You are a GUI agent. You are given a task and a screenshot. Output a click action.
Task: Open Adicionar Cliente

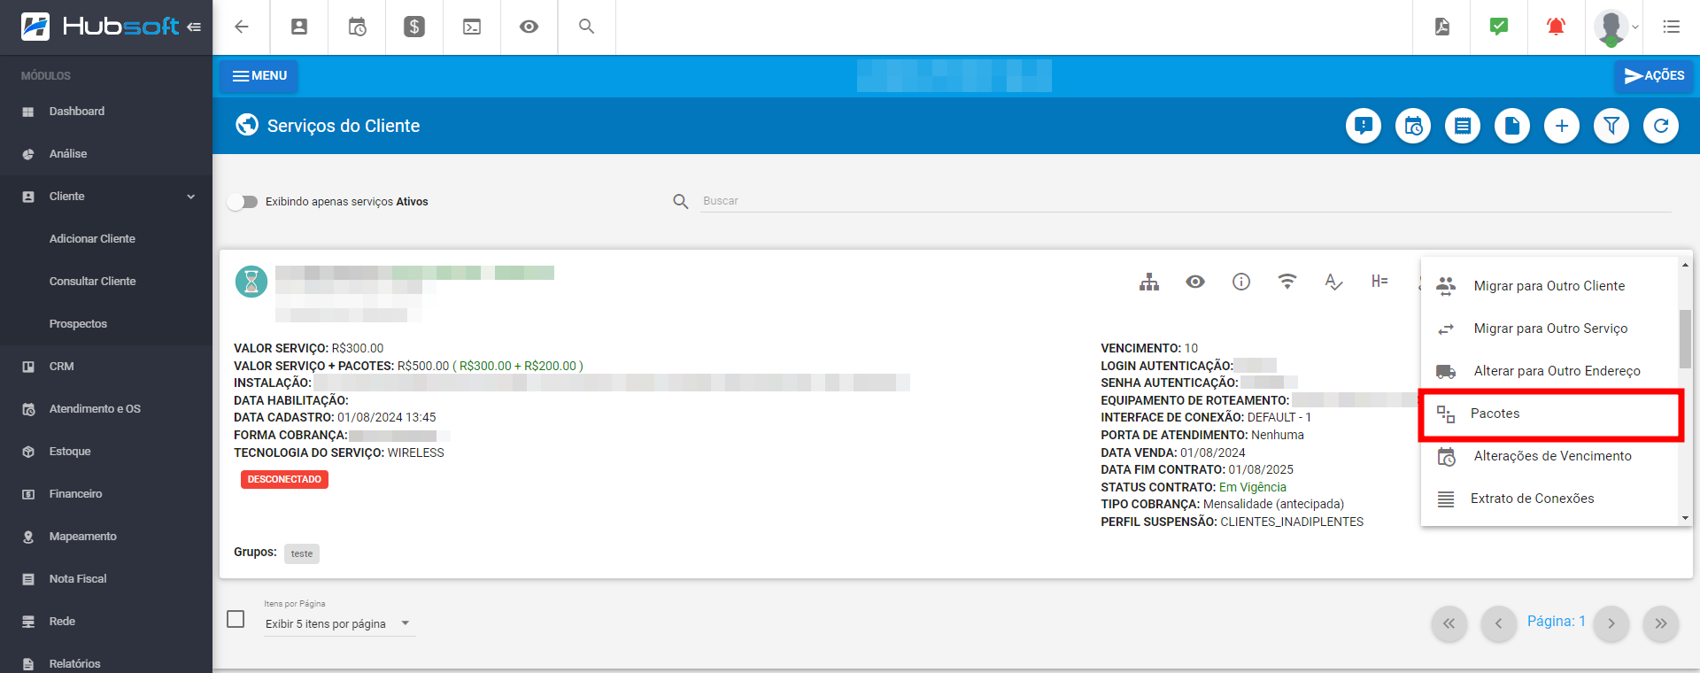(x=106, y=239)
